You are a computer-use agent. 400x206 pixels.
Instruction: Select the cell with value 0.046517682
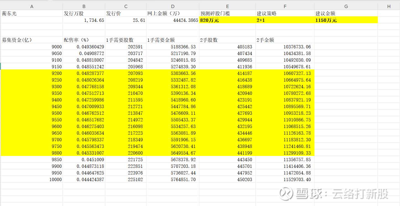[84, 120]
